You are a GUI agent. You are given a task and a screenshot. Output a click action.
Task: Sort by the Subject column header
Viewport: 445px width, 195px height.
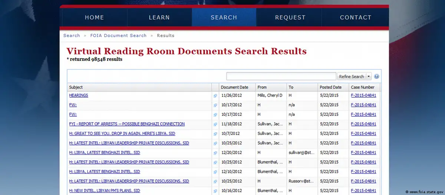tap(76, 87)
